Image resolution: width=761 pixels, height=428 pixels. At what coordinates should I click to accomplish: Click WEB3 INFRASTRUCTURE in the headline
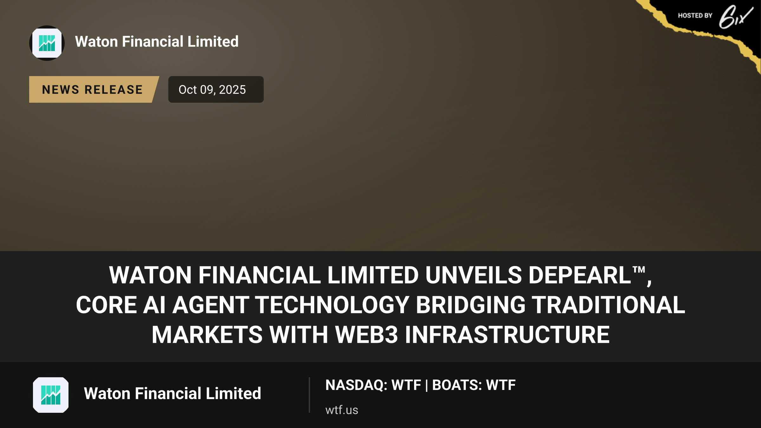pos(472,334)
